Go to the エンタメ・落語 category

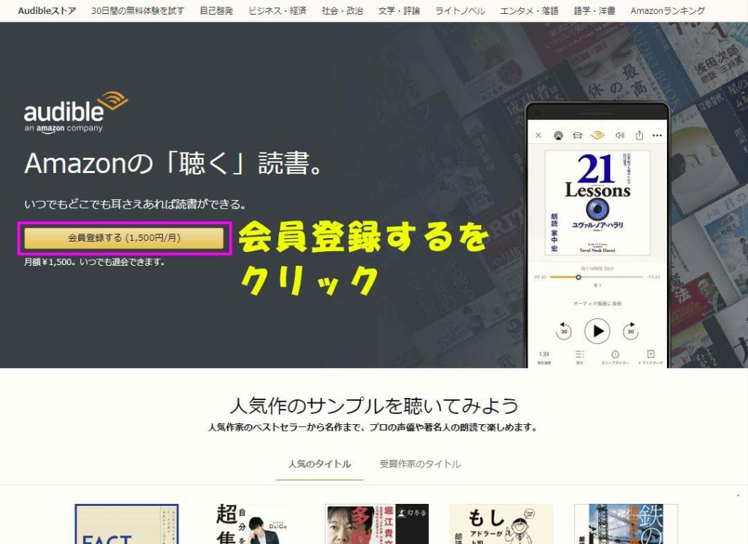[x=529, y=10]
